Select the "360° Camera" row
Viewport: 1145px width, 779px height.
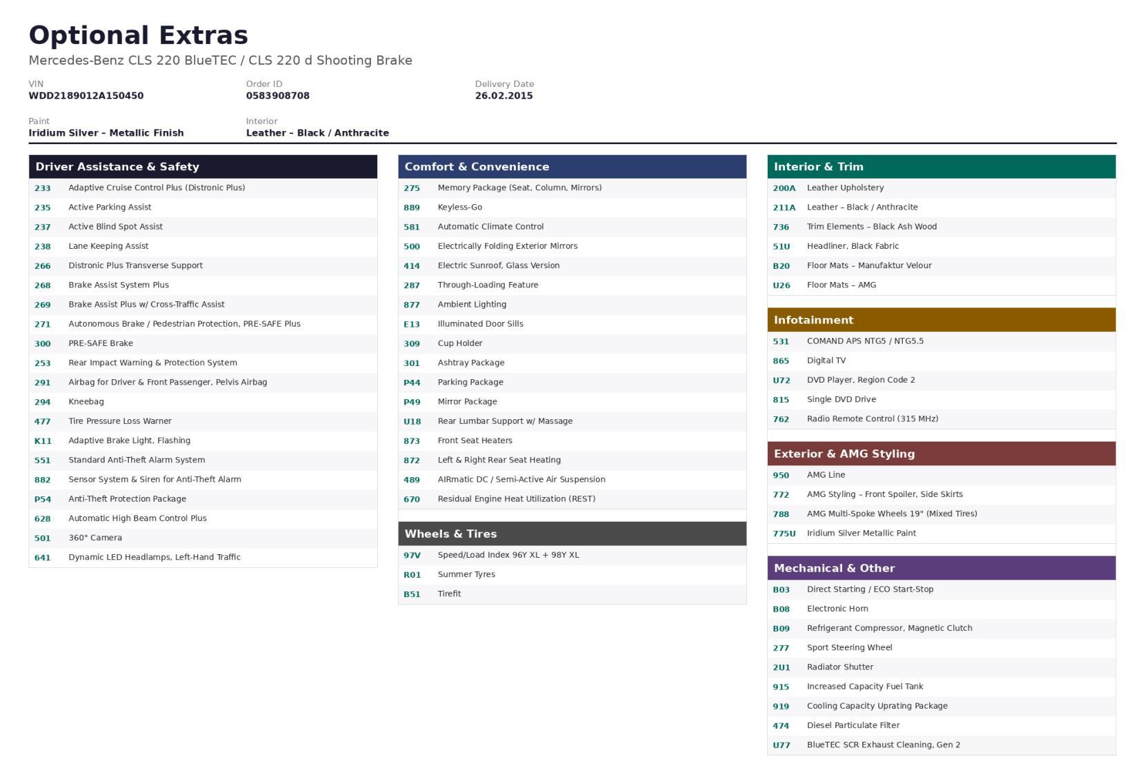point(203,538)
